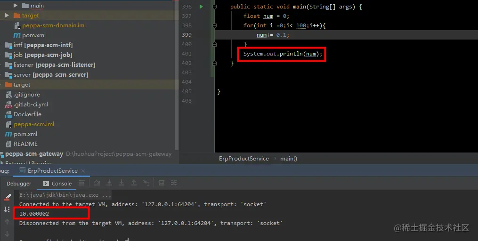Viewport: 478px width, 241px height.
Task: Click the Trace Current Stream Chain icon
Action: 174,183
